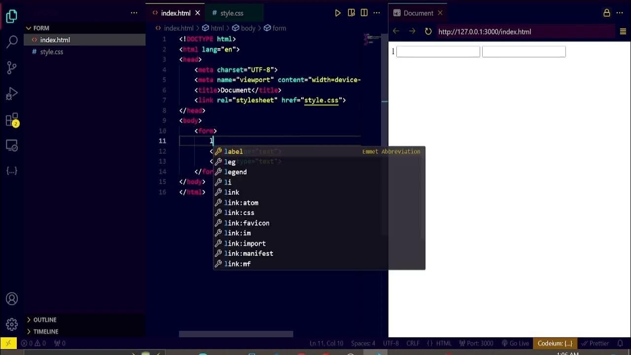Viewport: 631px width, 355px height.
Task: Click the Go Live status bar button
Action: click(x=515, y=343)
